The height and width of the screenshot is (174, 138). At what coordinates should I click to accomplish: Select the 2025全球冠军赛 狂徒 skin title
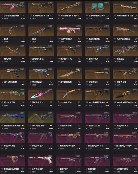(x=41, y=16)
